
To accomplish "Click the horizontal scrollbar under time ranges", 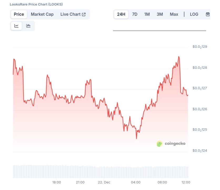I will pyautogui.click(x=159, y=31).
